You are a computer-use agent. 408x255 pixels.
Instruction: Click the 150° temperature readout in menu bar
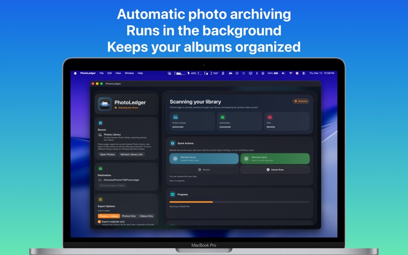tap(216, 73)
